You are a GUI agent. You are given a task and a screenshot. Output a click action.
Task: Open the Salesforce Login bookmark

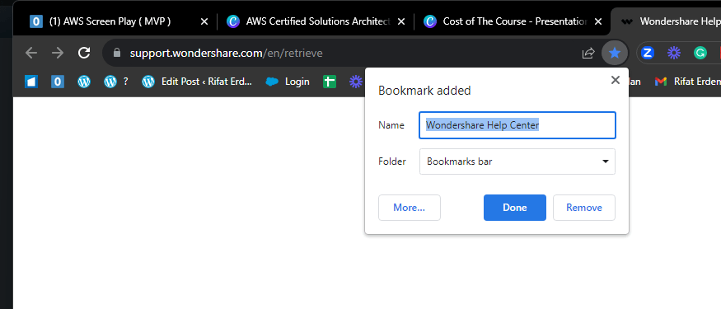[x=288, y=82]
